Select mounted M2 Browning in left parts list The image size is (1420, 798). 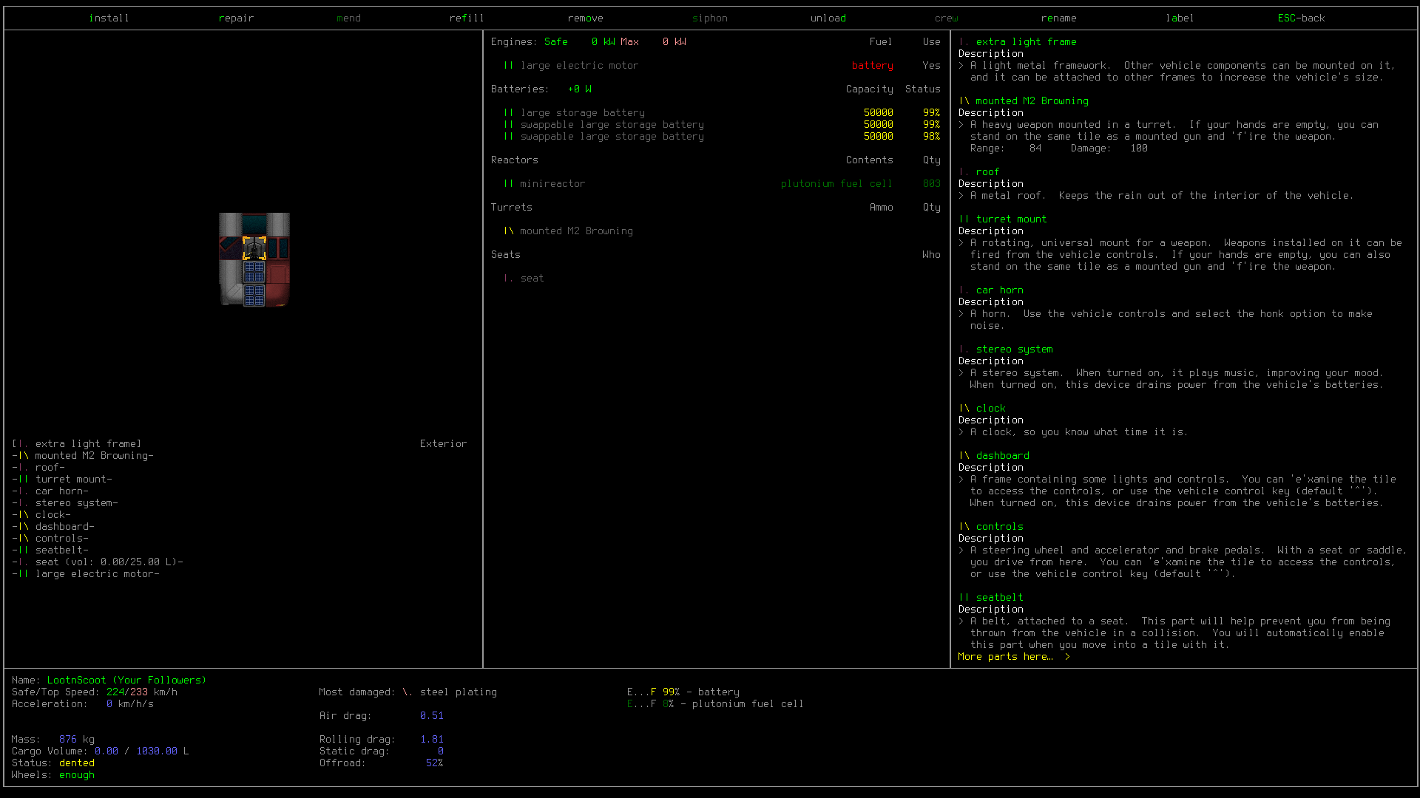[83, 456]
